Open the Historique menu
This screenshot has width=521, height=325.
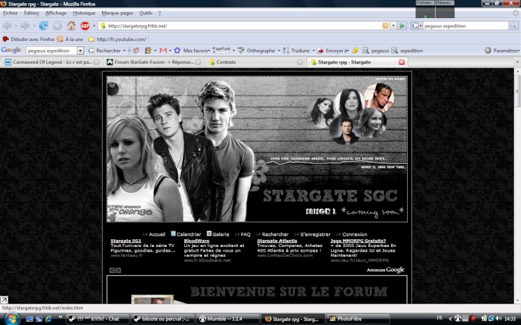point(84,13)
